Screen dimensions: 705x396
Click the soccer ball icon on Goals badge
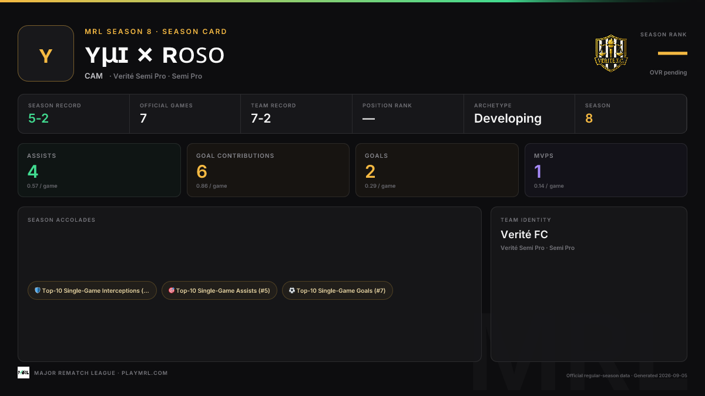(292, 290)
